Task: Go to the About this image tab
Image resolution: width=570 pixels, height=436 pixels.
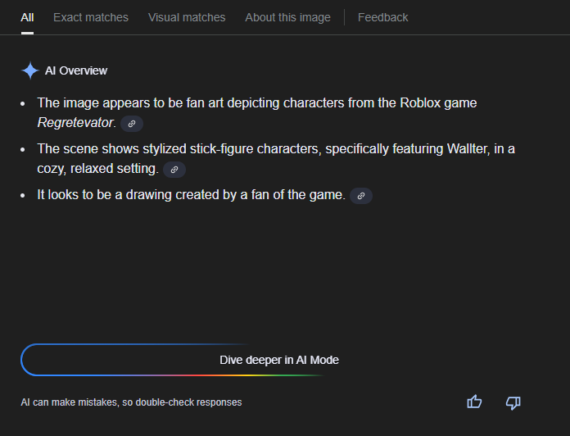Action: coord(287,17)
